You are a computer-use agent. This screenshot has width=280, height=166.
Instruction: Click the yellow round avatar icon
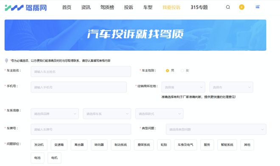click(x=242, y=7)
